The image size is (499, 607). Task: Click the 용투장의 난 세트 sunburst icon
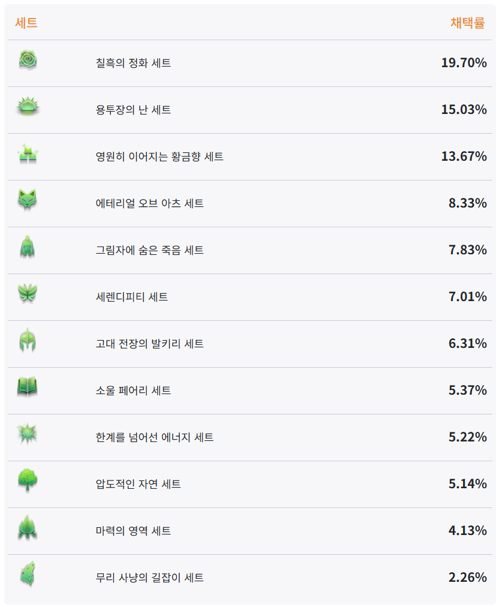pyautogui.click(x=28, y=106)
